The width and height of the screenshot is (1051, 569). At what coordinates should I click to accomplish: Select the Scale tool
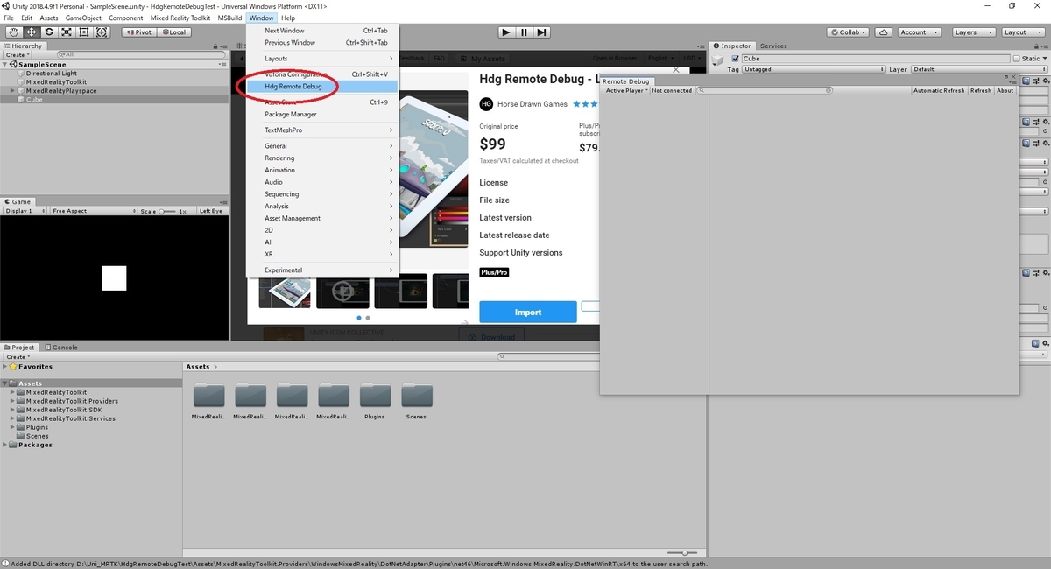click(66, 32)
